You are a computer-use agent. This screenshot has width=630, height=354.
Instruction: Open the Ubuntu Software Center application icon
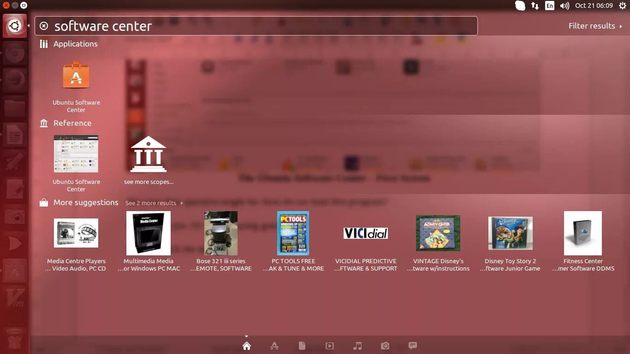(x=76, y=75)
